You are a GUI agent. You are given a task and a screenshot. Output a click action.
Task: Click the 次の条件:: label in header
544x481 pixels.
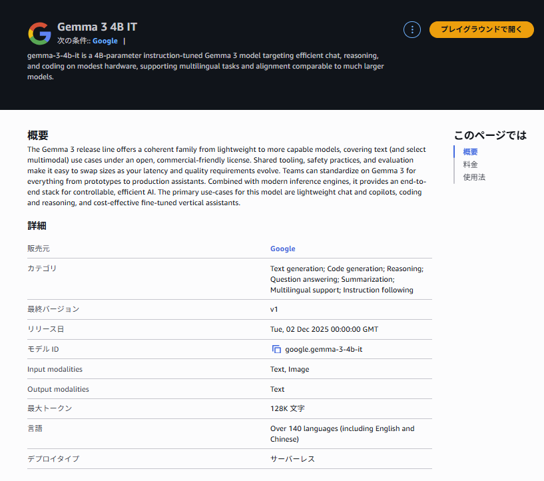coord(73,41)
